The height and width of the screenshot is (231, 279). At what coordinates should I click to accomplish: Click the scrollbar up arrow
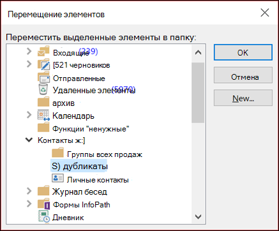click(198, 52)
